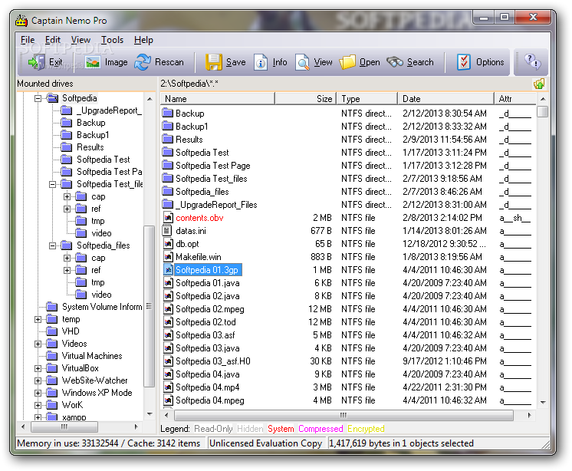Click the _UpgradeReport_Files folder icon in list
The height and width of the screenshot is (471, 572).
point(167,204)
